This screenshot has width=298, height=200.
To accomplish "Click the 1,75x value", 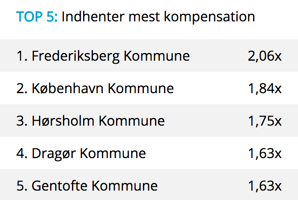I will 265,121.
